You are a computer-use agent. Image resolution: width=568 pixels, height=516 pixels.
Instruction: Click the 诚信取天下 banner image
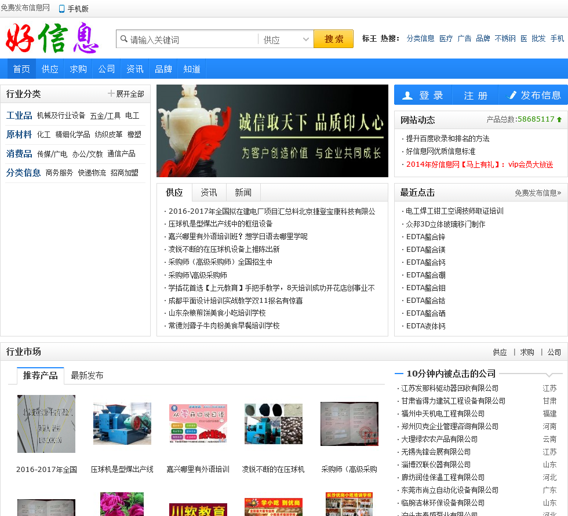point(272,131)
